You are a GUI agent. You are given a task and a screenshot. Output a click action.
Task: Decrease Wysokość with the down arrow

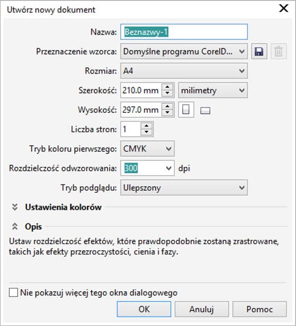168,113
